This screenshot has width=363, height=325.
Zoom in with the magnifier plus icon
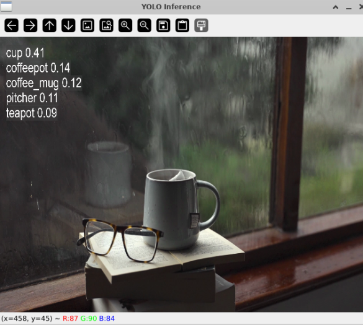coord(125,25)
